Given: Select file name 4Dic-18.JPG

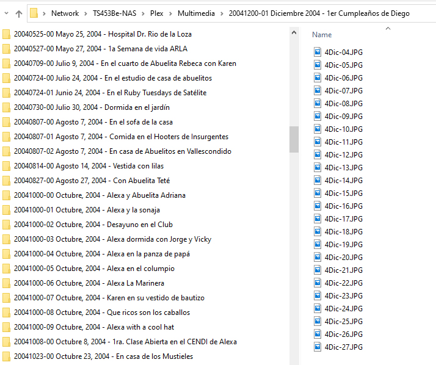Looking at the screenshot, I should pyautogui.click(x=344, y=232).
